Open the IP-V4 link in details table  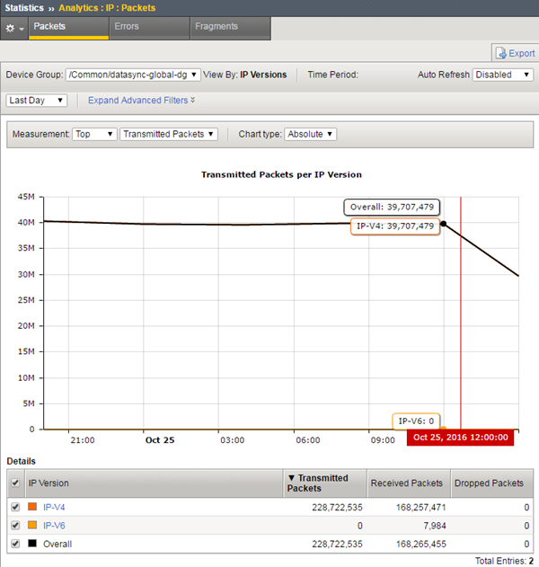click(x=54, y=508)
